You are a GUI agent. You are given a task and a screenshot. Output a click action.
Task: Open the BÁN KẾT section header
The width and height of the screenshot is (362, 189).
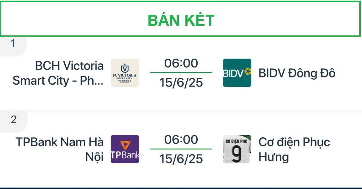pos(181,20)
